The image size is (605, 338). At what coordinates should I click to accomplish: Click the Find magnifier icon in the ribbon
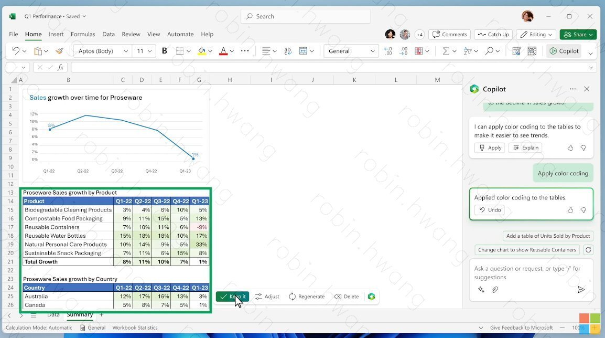489,50
